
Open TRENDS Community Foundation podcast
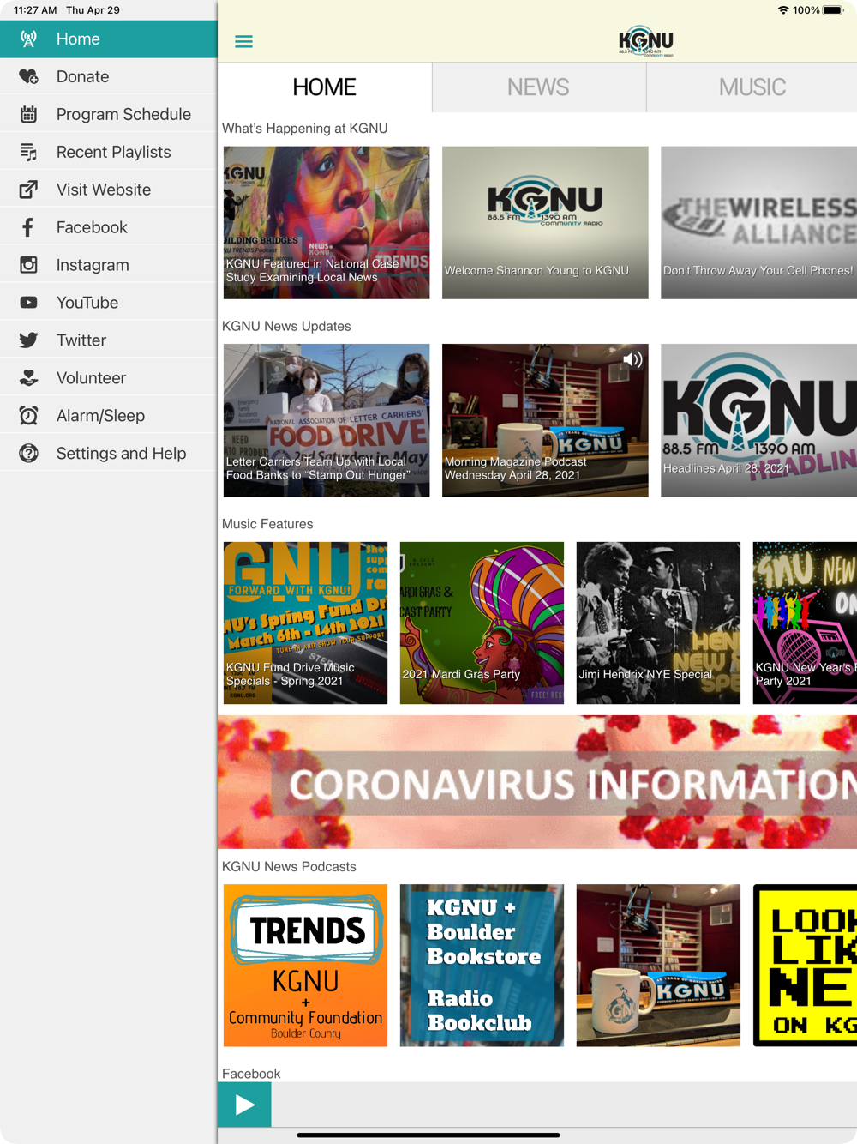tap(305, 966)
